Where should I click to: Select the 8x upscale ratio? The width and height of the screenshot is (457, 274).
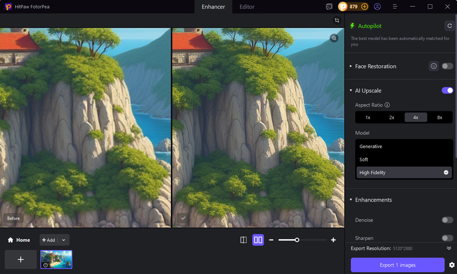[x=439, y=118]
